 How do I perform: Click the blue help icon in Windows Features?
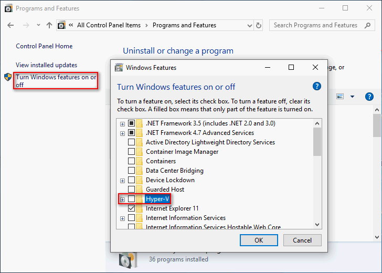coord(316,86)
